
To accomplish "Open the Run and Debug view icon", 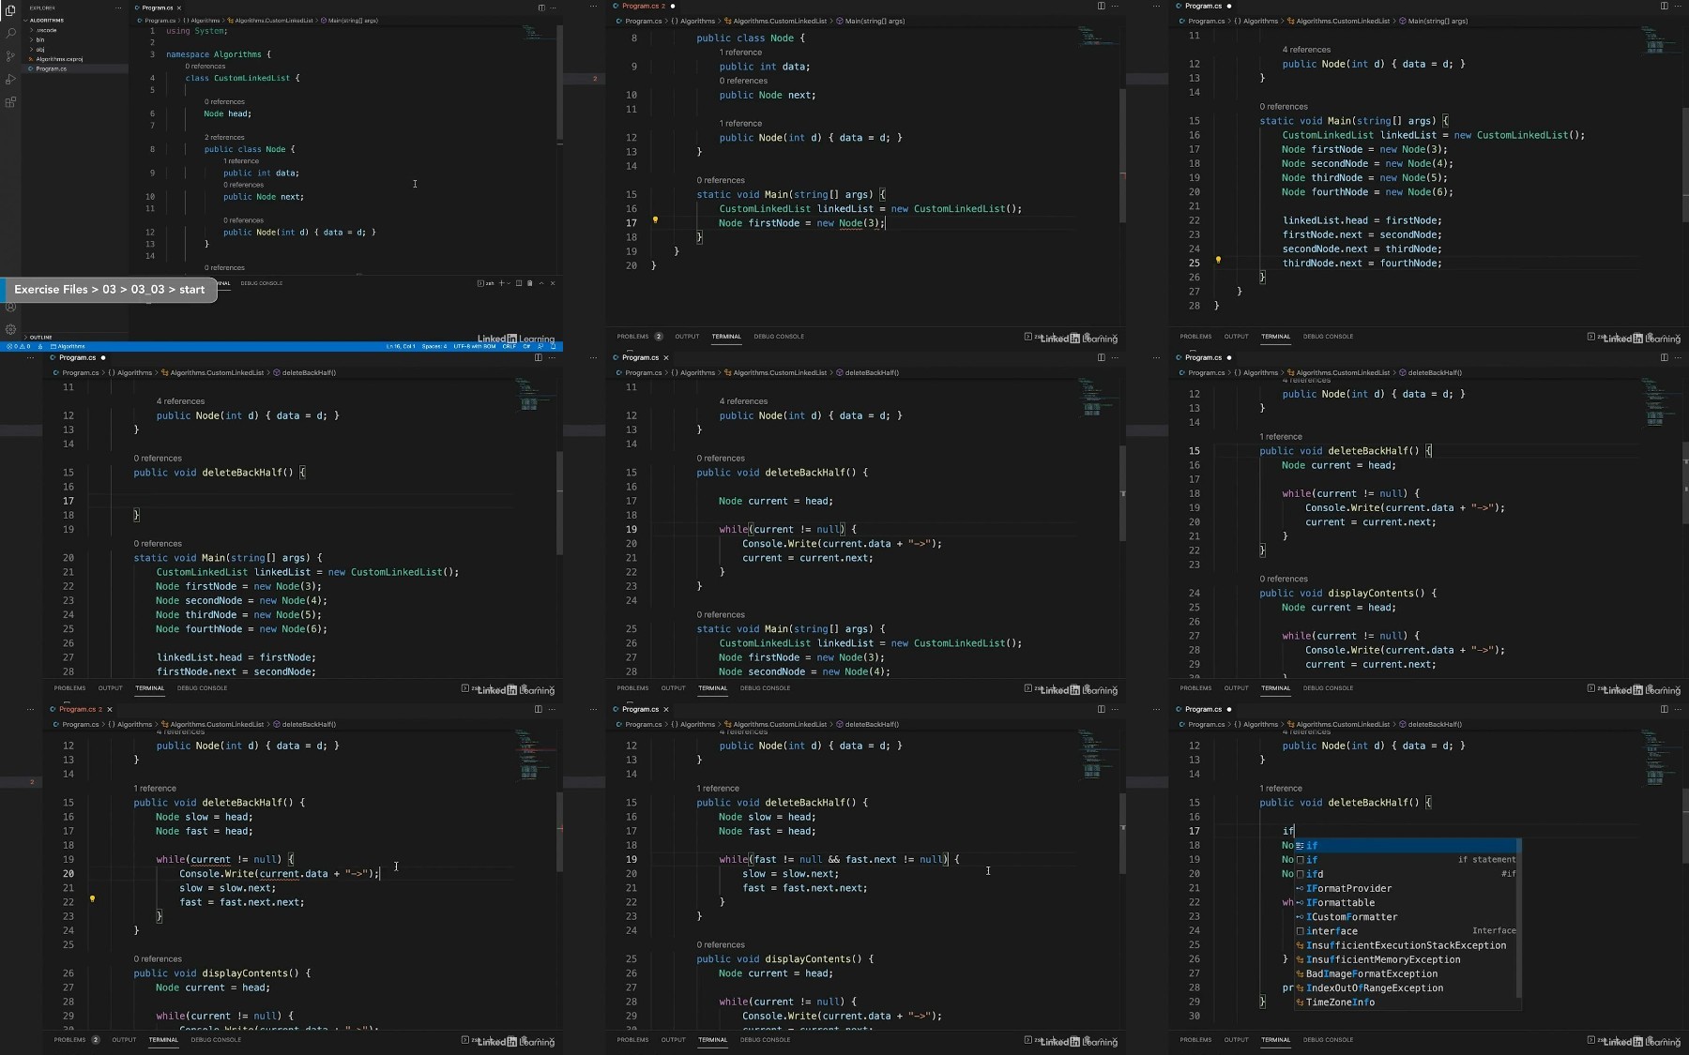I will click(10, 80).
